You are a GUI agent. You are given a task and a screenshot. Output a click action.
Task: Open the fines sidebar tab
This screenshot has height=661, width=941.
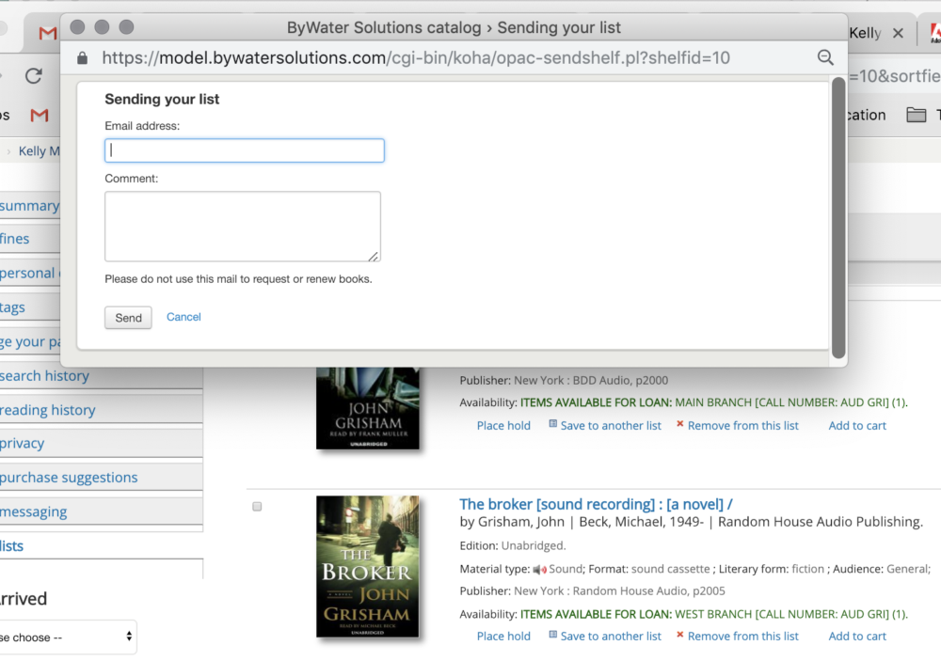coord(30,239)
